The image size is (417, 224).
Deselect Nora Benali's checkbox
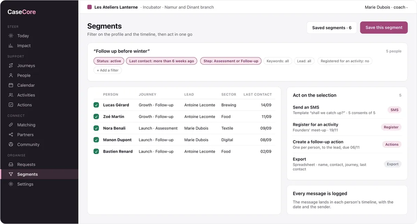click(x=96, y=128)
